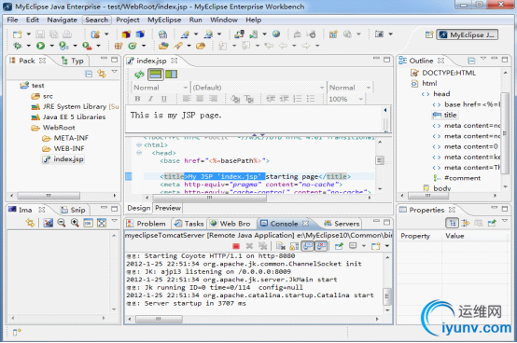Toggle horizontal split editor layout
The height and width of the screenshot is (343, 517).
click(x=155, y=75)
